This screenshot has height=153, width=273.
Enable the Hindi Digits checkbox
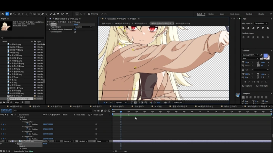pyautogui.click(x=257, y=86)
